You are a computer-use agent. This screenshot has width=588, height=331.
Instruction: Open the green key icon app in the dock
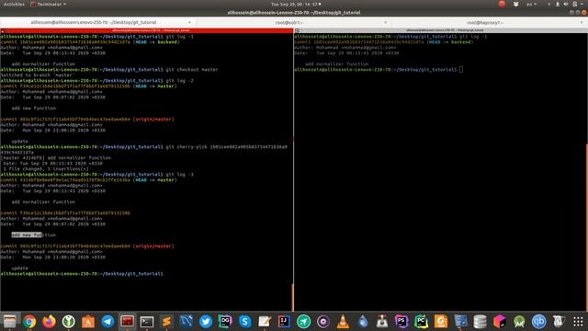(68, 322)
